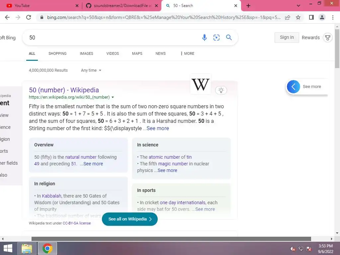Follow the atomic number link

pyautogui.click(x=164, y=157)
